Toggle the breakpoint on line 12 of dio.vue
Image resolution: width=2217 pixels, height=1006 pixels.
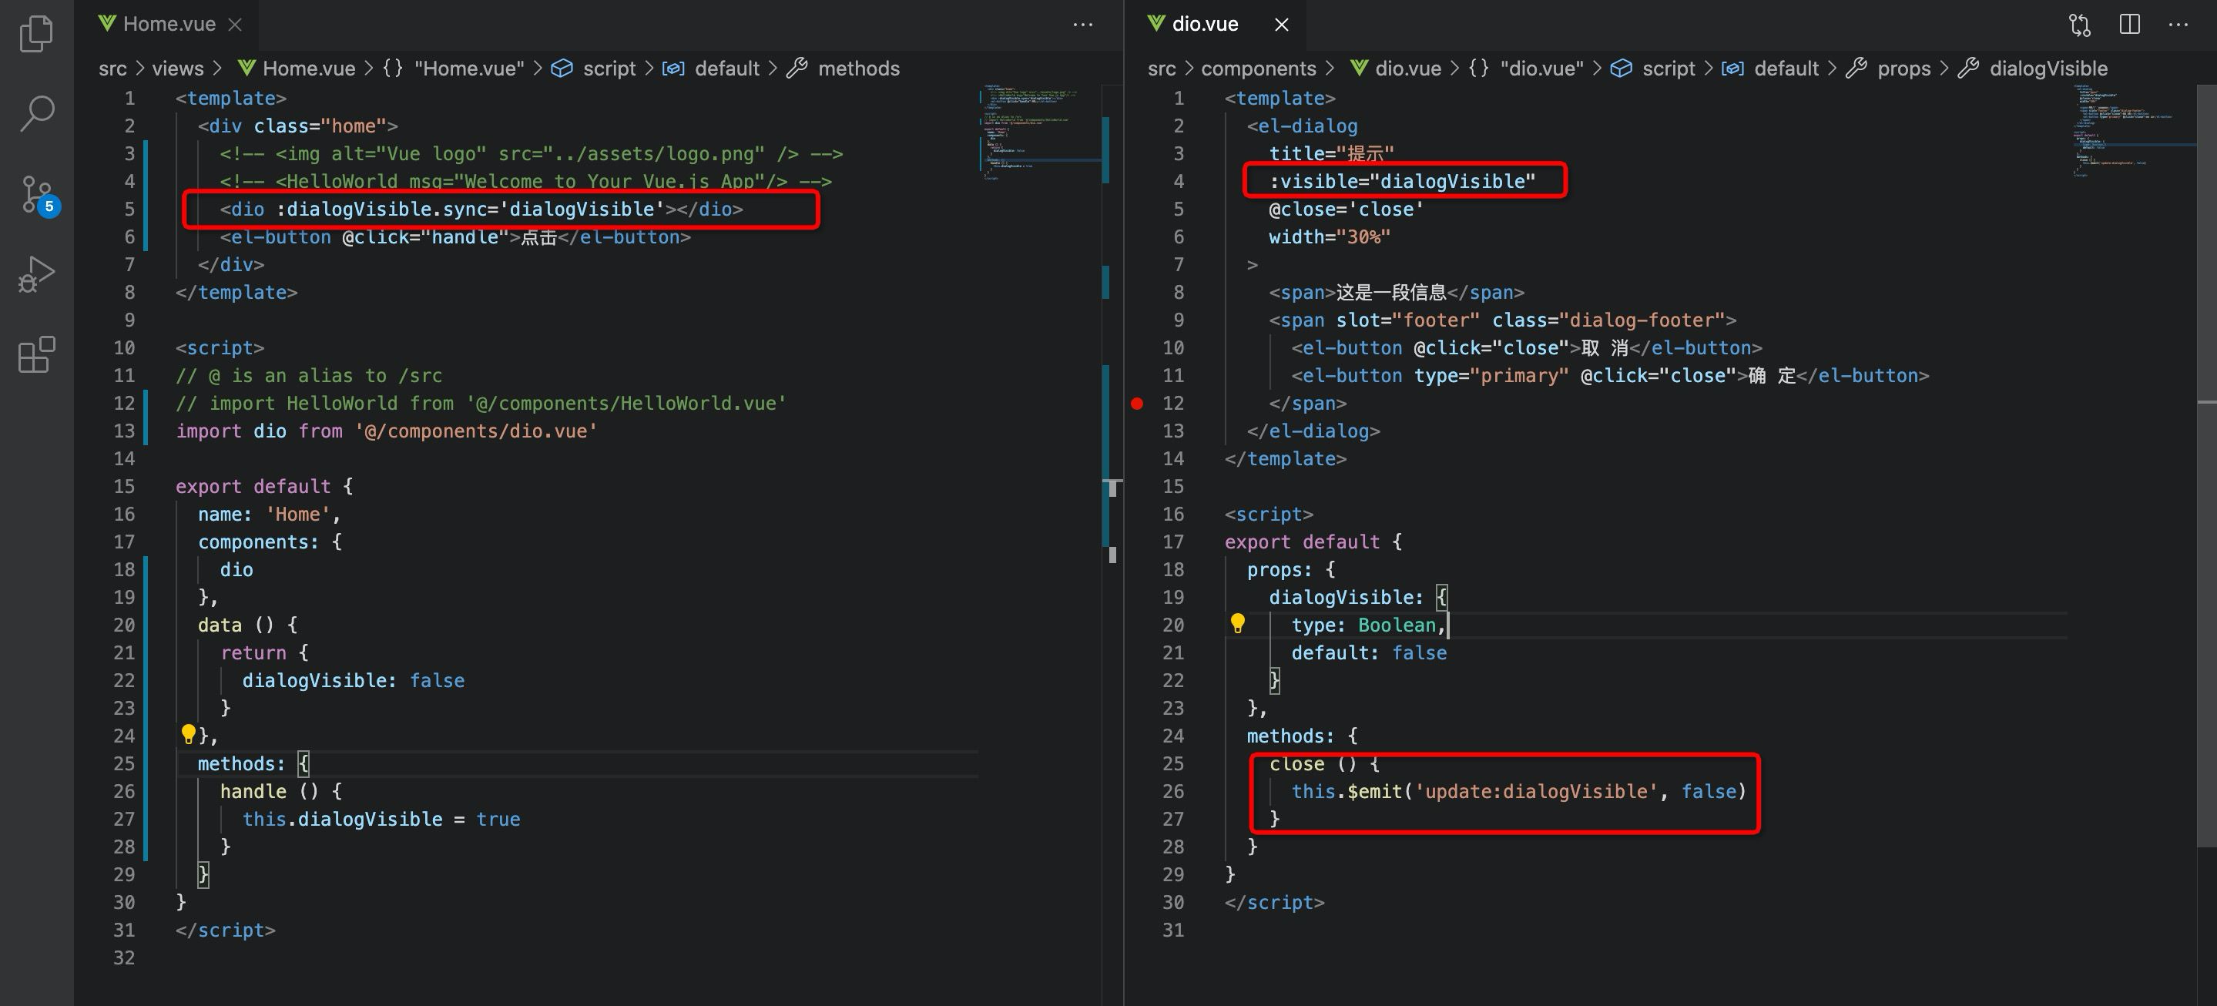1138,403
